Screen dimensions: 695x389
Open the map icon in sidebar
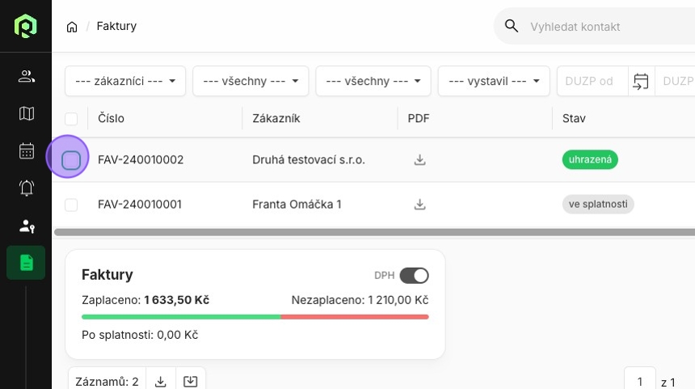pos(26,114)
